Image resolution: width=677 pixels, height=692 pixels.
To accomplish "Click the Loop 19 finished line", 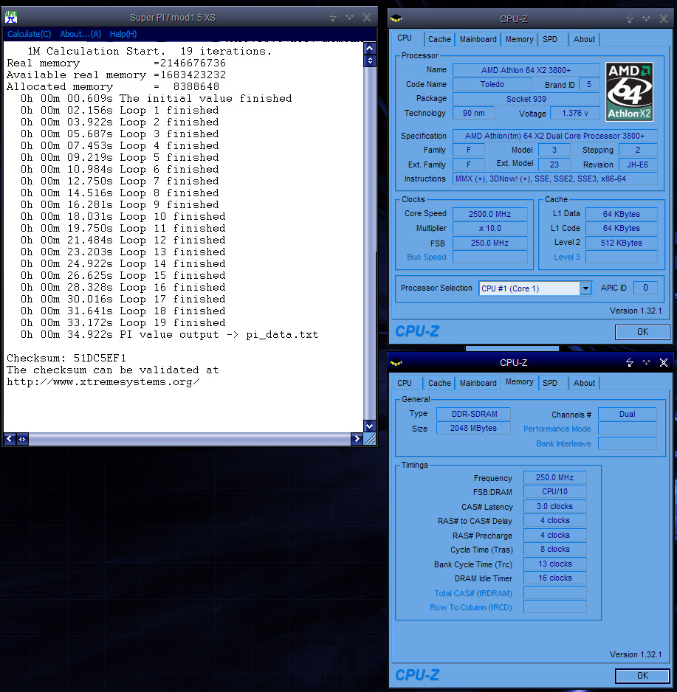I will [123, 322].
